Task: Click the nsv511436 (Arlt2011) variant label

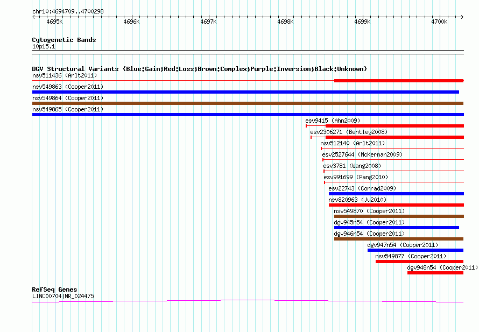Action: 65,75
